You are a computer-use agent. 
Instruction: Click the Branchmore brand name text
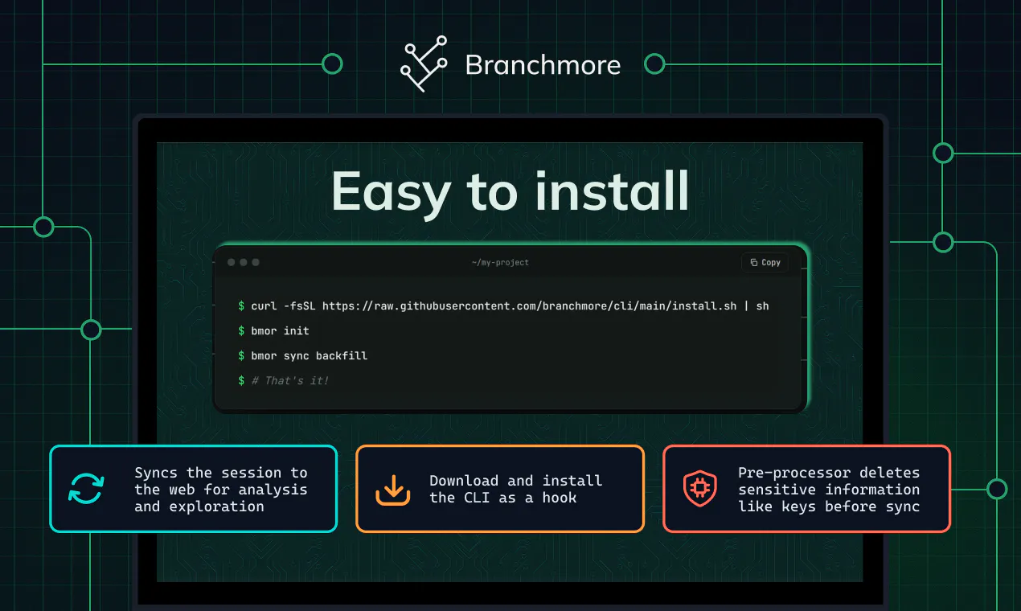(543, 65)
